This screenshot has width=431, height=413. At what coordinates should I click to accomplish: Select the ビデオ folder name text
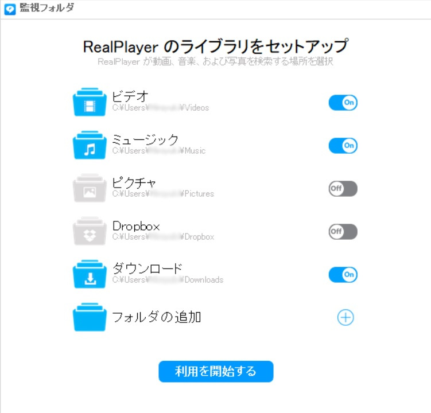pyautogui.click(x=130, y=96)
